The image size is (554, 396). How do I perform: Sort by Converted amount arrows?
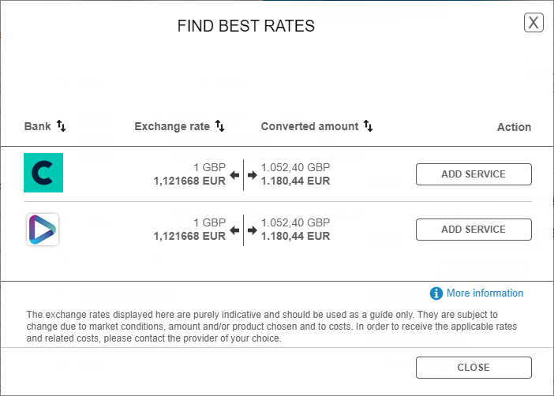click(369, 125)
